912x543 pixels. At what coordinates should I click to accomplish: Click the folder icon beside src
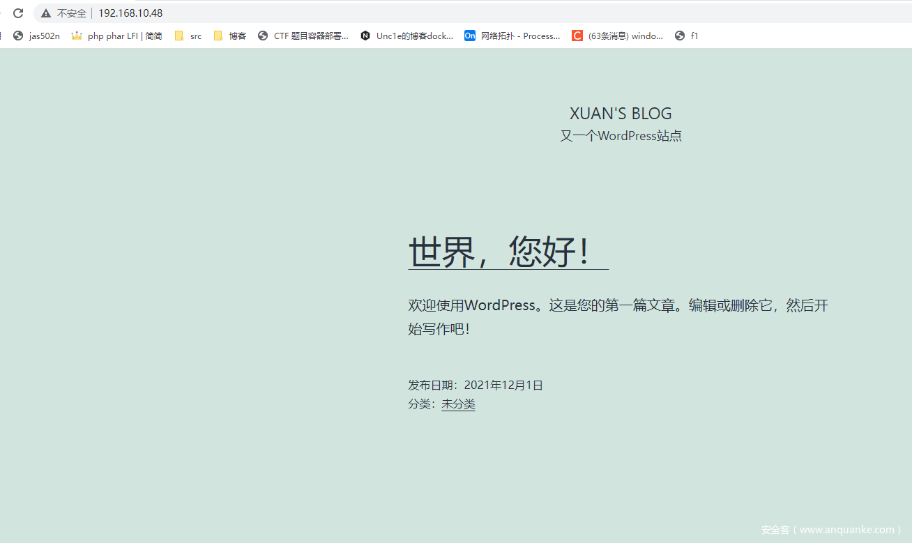pos(179,36)
